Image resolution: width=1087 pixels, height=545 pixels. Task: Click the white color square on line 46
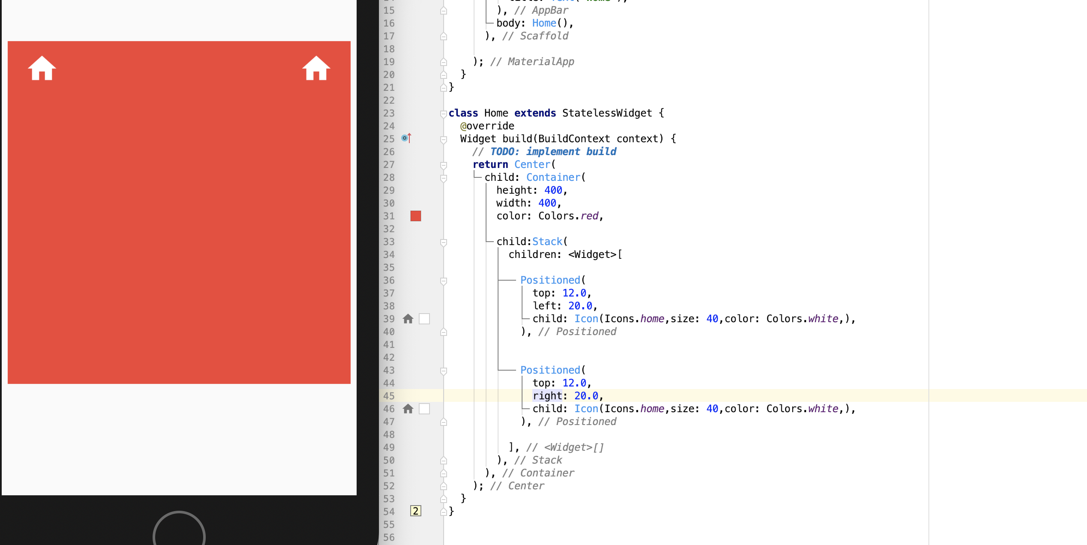click(x=424, y=409)
